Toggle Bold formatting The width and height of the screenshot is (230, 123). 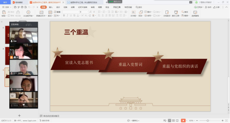(64, 16)
